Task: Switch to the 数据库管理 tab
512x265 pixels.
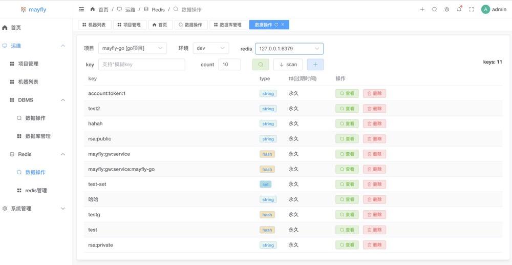Action: tap(227, 25)
